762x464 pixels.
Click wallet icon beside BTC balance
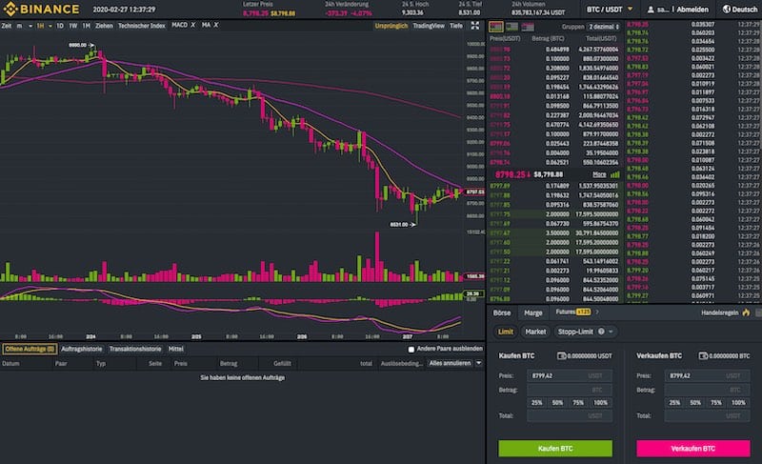(x=703, y=355)
